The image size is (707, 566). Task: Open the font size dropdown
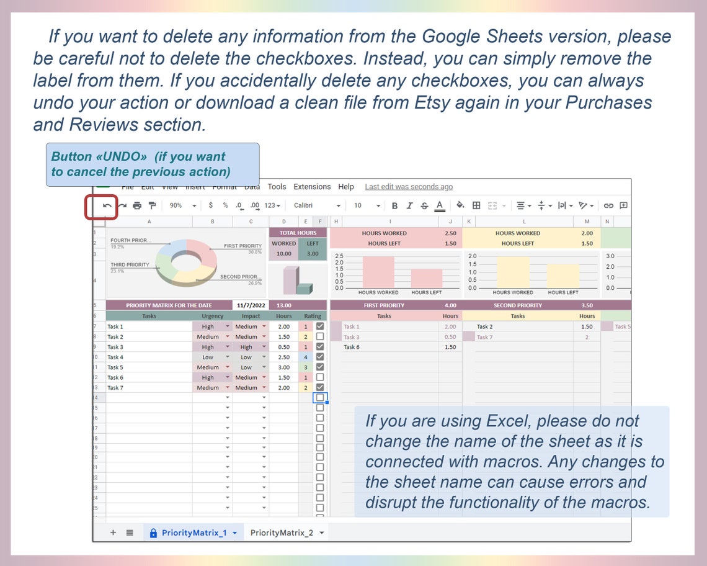(x=380, y=205)
